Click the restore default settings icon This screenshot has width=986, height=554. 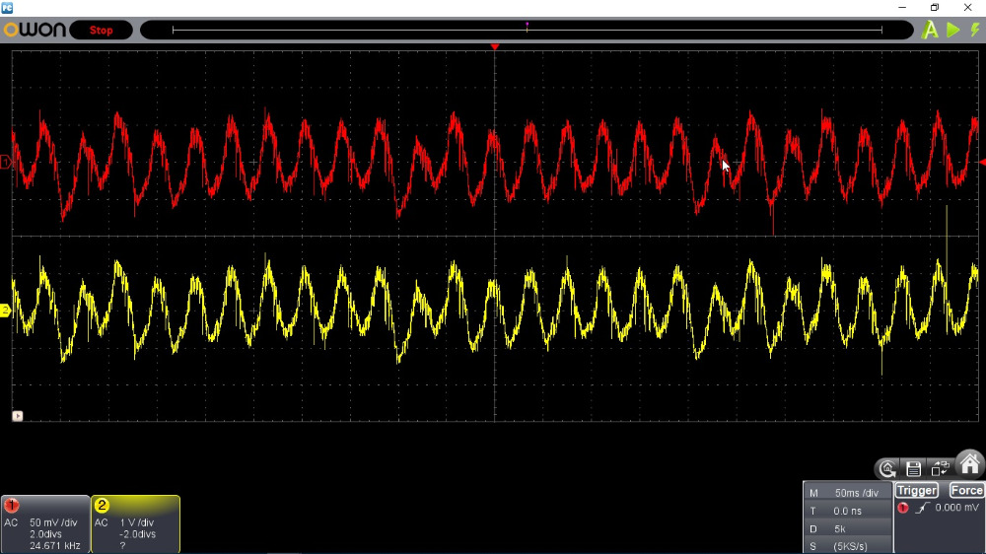click(887, 469)
